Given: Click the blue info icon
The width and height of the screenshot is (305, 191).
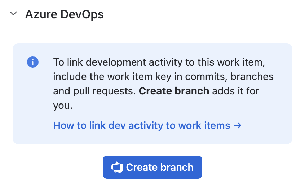Looking at the screenshot, I should (x=33, y=62).
